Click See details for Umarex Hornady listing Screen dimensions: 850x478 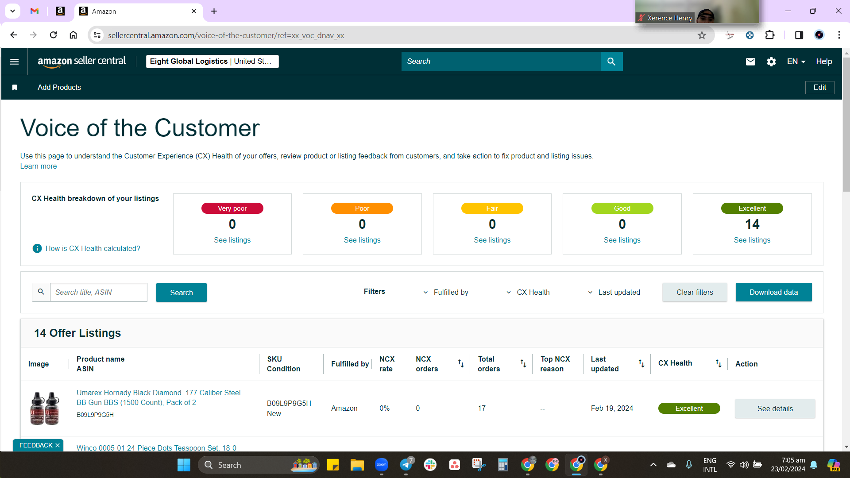pyautogui.click(x=775, y=409)
